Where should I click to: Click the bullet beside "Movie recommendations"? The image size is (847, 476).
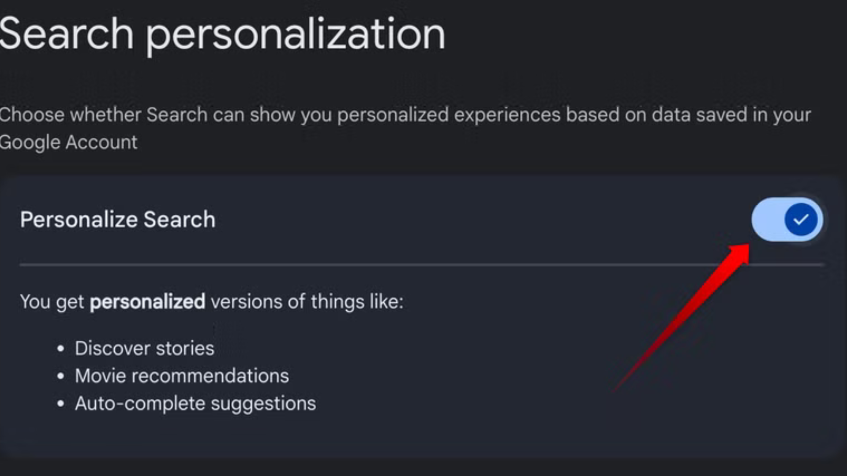[x=61, y=376]
